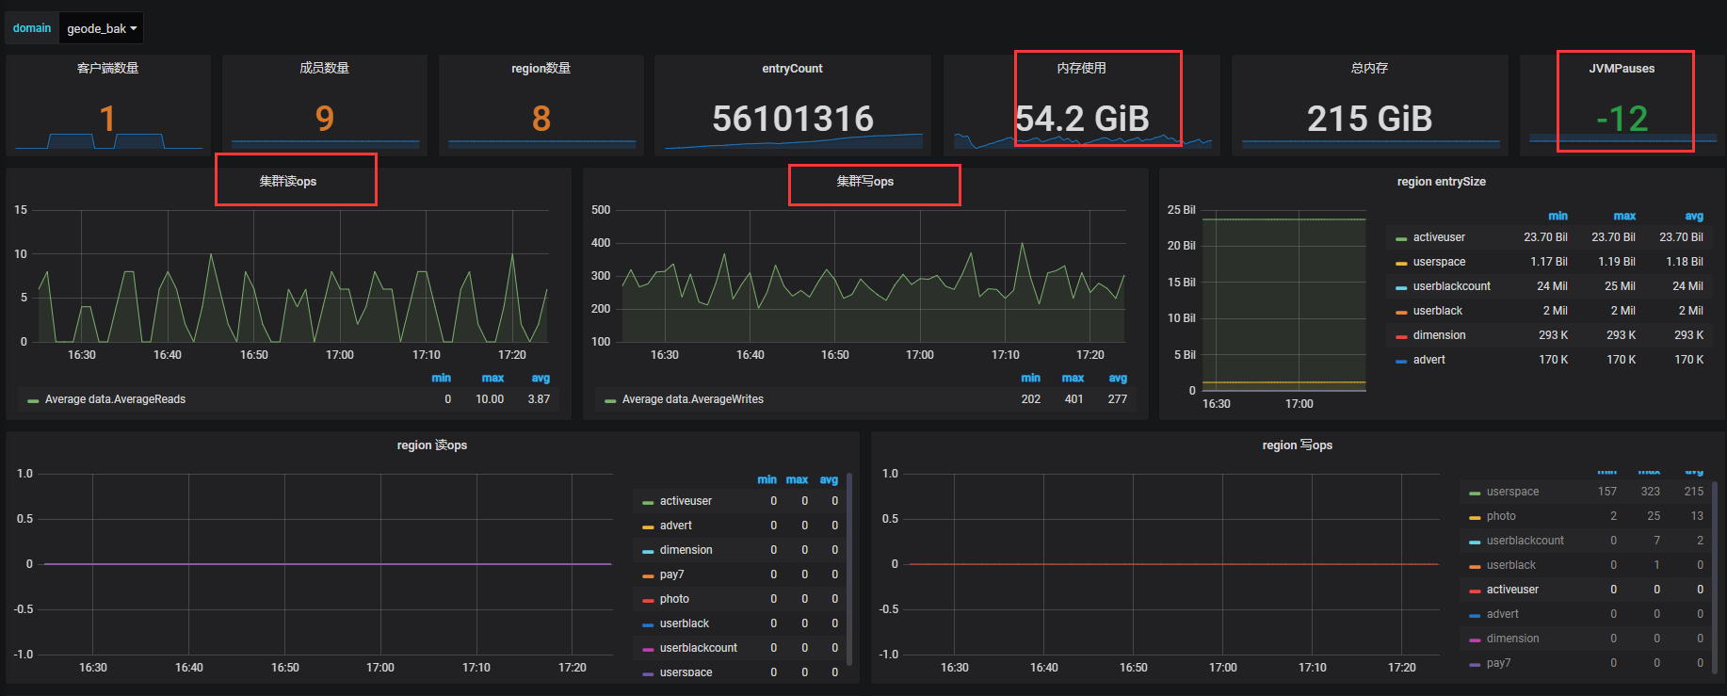The height and width of the screenshot is (696, 1727).
Task: Sort region entrySize legend by max column
Action: click(1624, 216)
